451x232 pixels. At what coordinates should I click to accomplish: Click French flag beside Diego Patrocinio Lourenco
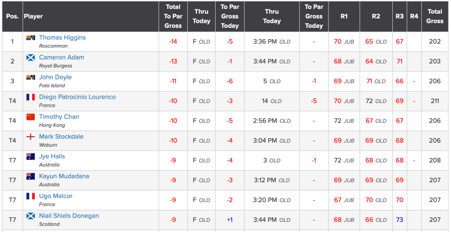pos(30,97)
